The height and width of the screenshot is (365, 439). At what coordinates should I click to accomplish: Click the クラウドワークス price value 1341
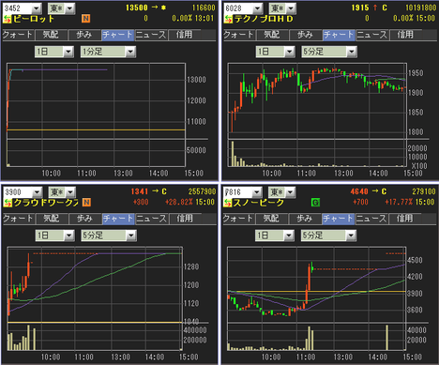click(x=140, y=191)
